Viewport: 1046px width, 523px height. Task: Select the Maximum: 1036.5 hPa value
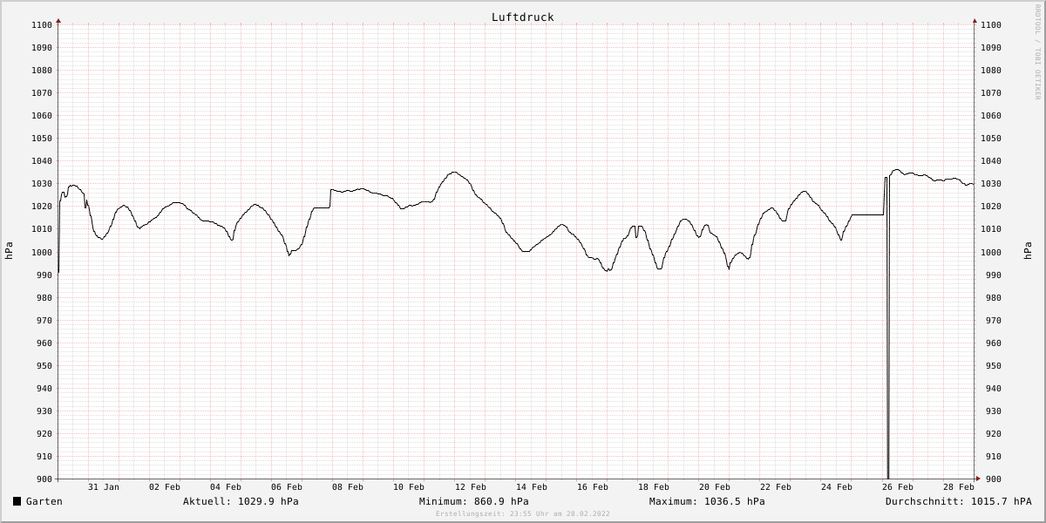click(707, 501)
